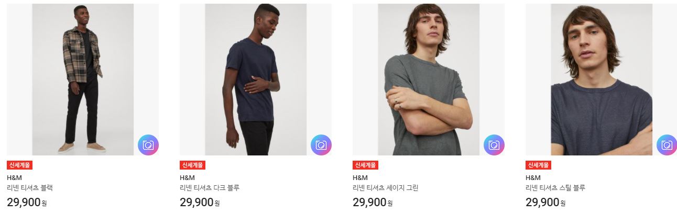Click the 신세계몰 badge under the steel blue t-shirt

click(x=538, y=165)
